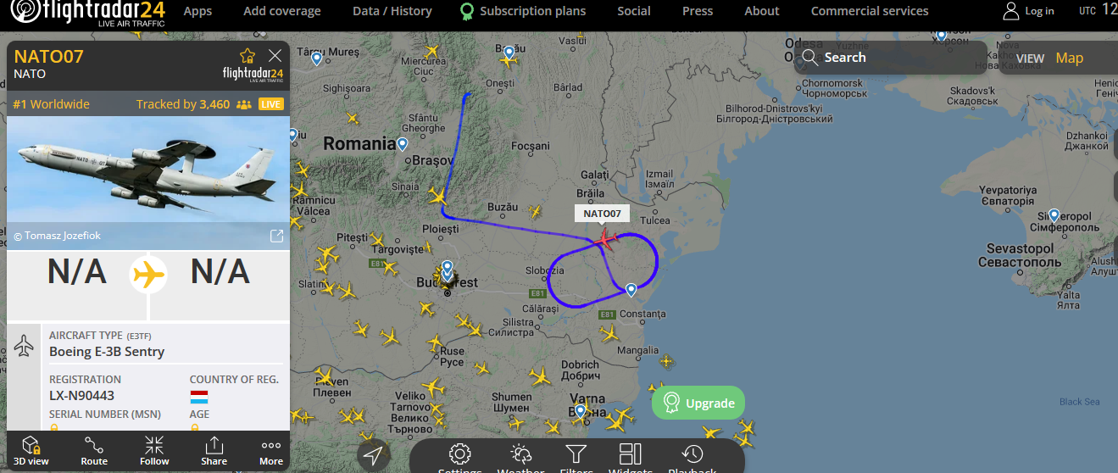Open the Data / History menu

click(x=392, y=11)
